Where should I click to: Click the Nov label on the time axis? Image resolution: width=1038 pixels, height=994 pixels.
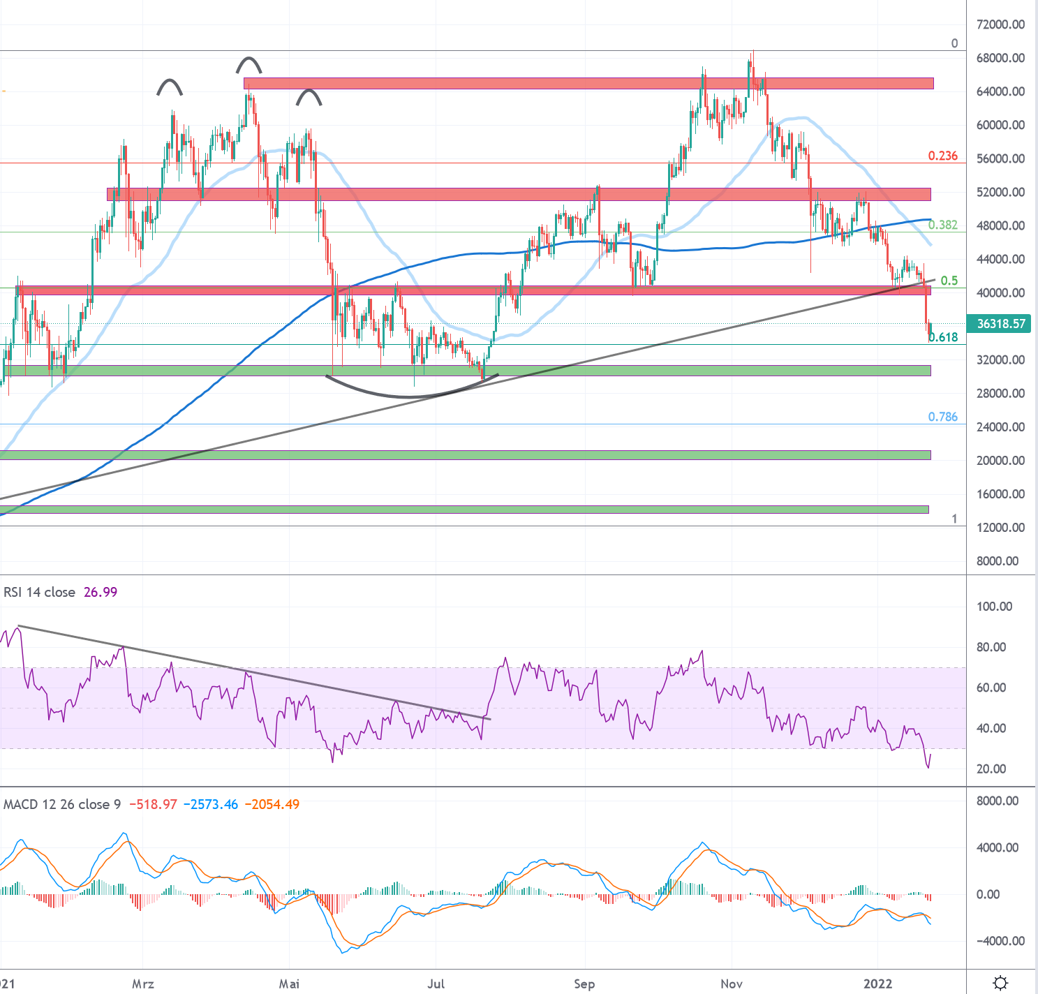tap(731, 984)
